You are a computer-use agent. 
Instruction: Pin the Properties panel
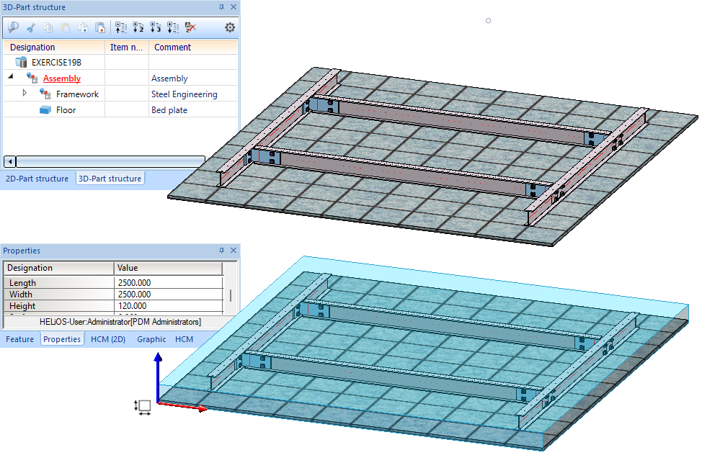coord(221,251)
